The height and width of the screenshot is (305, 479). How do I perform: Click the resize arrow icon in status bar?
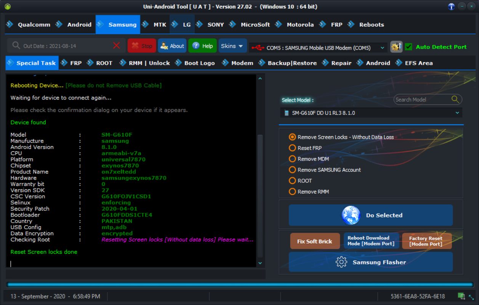[471, 297]
